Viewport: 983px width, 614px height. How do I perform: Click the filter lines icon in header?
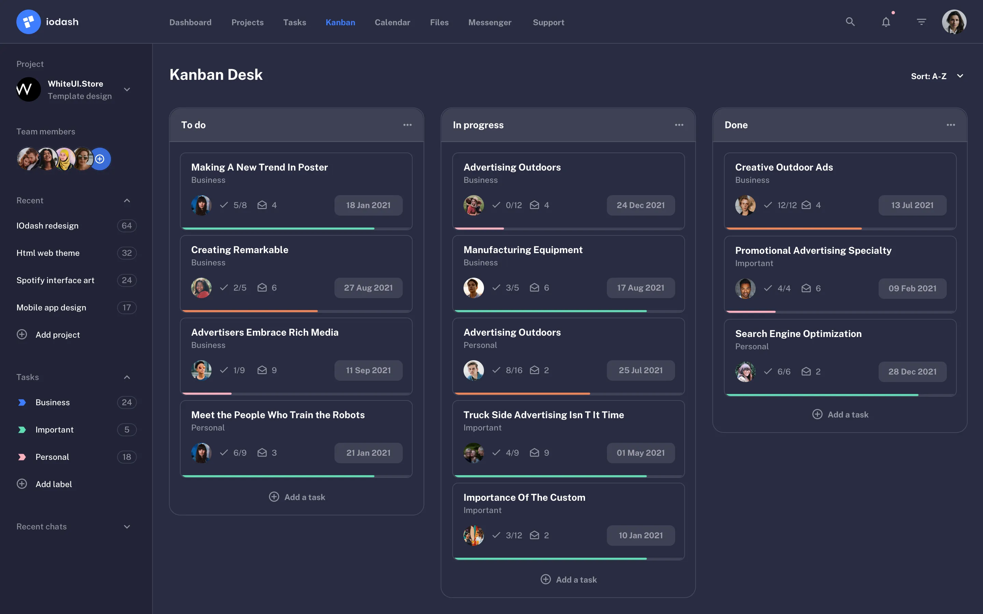point(921,22)
